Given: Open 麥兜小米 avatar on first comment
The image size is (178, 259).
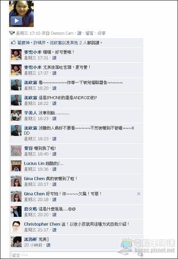Looking at the screenshot, I should tap(16, 55).
